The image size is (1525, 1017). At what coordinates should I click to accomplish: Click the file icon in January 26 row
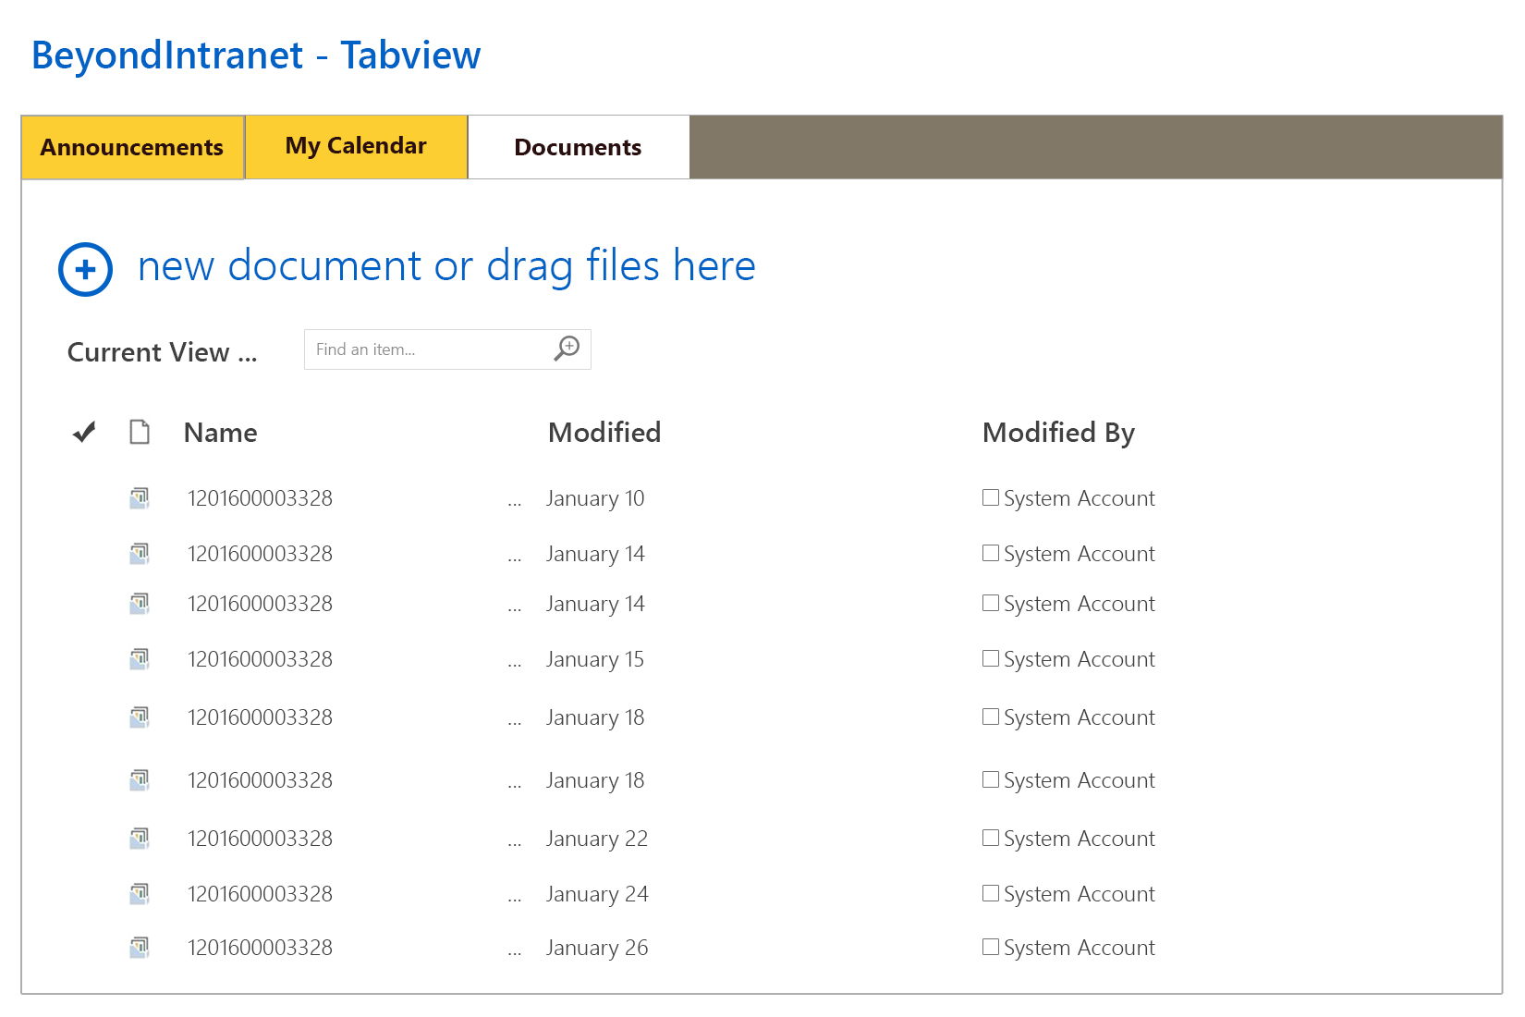click(140, 948)
